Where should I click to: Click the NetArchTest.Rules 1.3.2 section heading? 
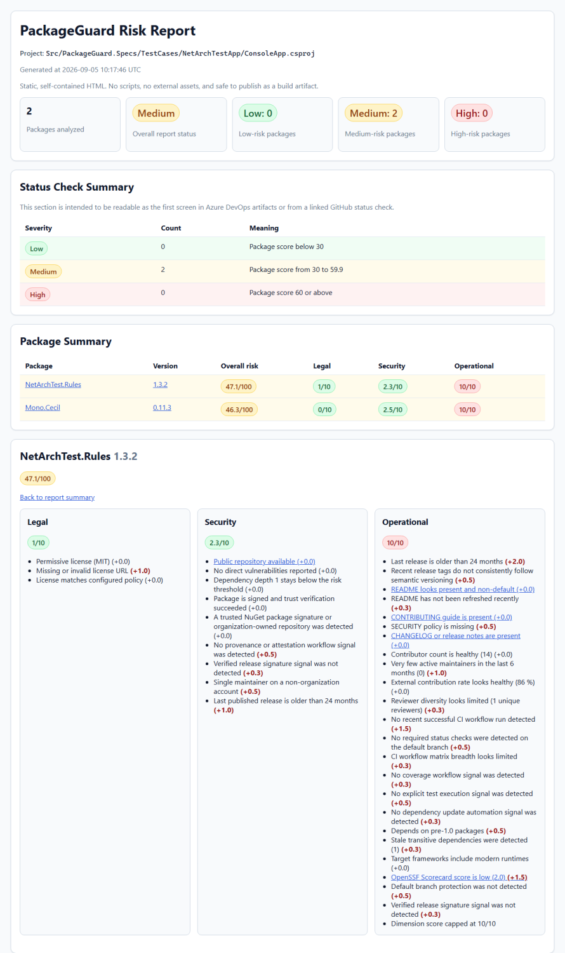(79, 456)
